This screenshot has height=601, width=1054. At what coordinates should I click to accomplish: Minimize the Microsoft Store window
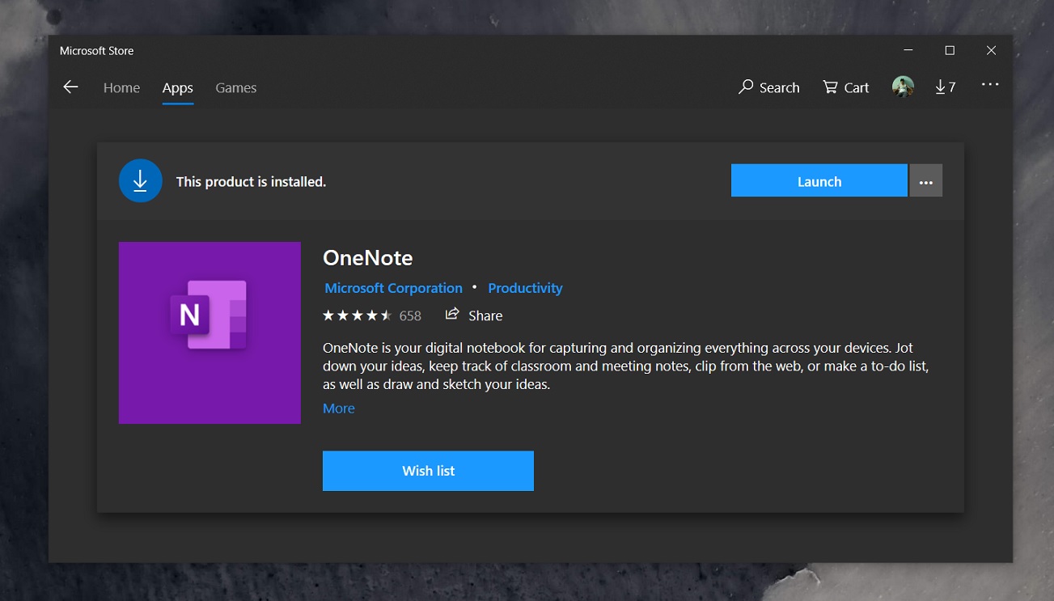pos(908,50)
